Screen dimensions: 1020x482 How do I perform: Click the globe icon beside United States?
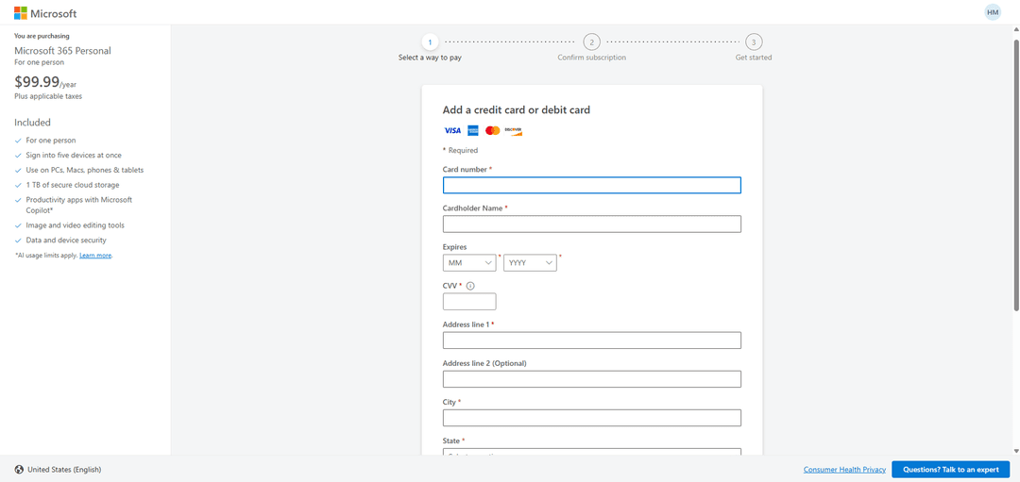click(x=19, y=470)
